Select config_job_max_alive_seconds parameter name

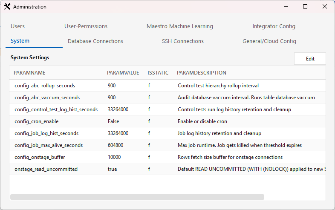pos(49,145)
